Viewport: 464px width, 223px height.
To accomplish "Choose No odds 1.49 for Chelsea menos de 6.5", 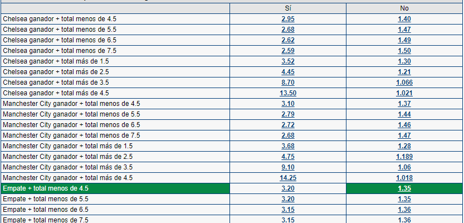I will click(404, 40).
